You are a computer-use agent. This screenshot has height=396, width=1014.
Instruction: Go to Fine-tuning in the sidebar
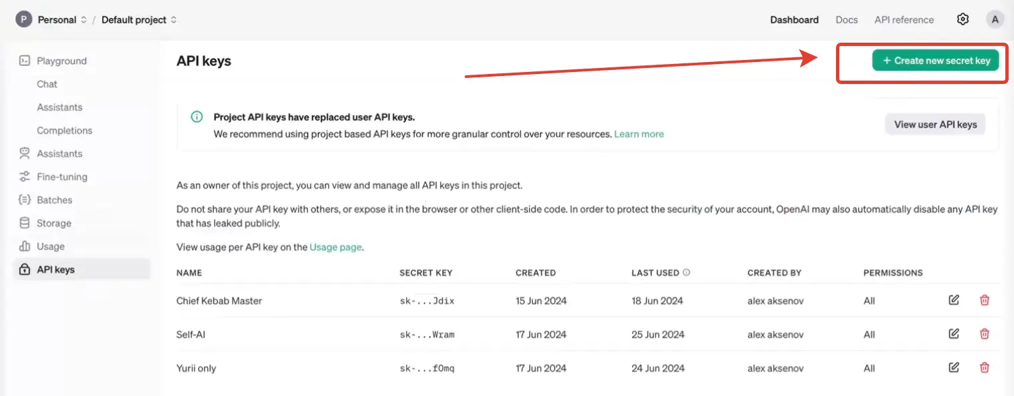[61, 177]
